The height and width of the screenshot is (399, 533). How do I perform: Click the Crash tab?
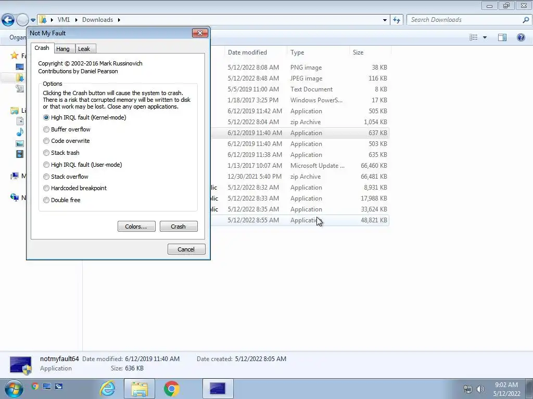(42, 48)
